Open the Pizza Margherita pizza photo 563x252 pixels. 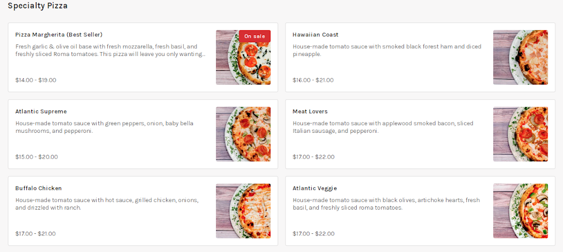(x=243, y=63)
